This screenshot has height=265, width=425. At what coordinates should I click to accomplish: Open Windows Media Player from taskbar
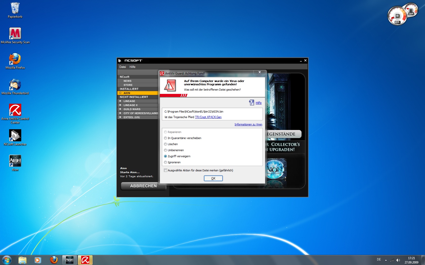38,260
